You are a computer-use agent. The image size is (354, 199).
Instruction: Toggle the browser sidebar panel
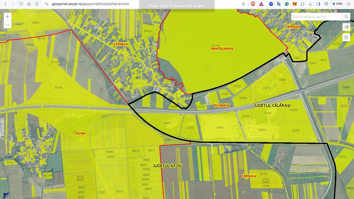pos(318,4)
